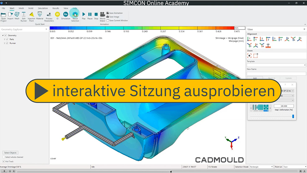Collapse the Geometry tree node
Image resolution: width=307 pixels, height=173 pixels.
tap(3, 35)
